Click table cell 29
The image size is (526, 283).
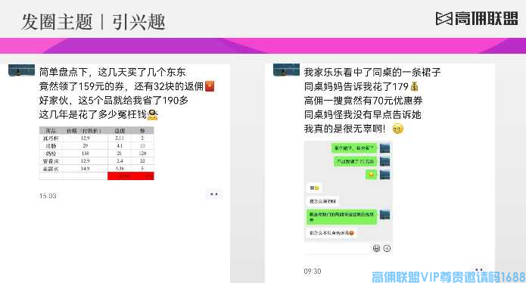[86, 146]
